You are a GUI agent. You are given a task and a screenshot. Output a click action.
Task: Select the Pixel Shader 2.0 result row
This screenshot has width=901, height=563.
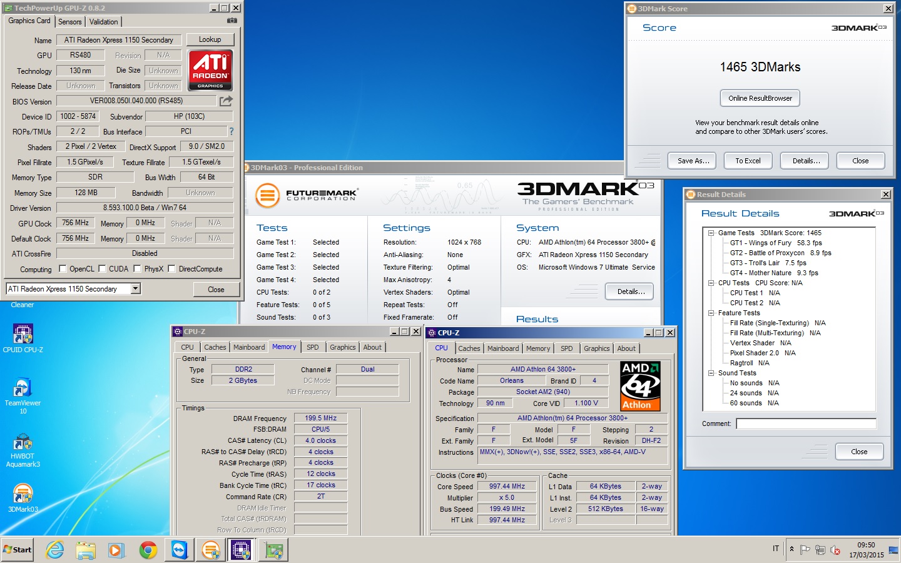(x=763, y=353)
